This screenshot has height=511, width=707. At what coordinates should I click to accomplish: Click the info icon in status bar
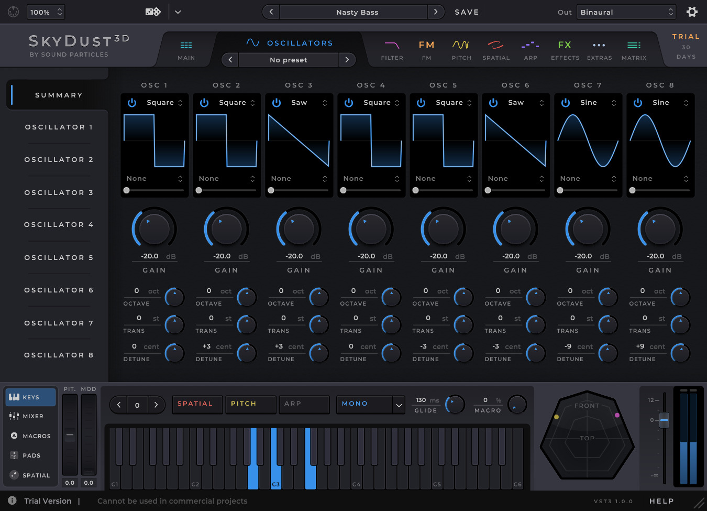[12, 501]
